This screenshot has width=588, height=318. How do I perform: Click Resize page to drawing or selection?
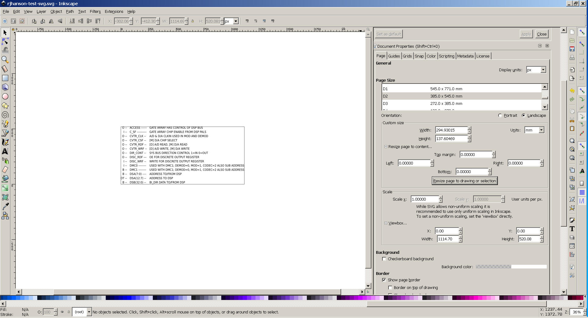[465, 181]
